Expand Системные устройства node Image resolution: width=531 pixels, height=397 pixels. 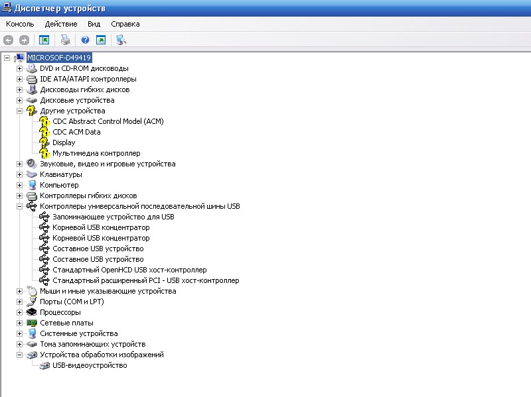point(20,333)
